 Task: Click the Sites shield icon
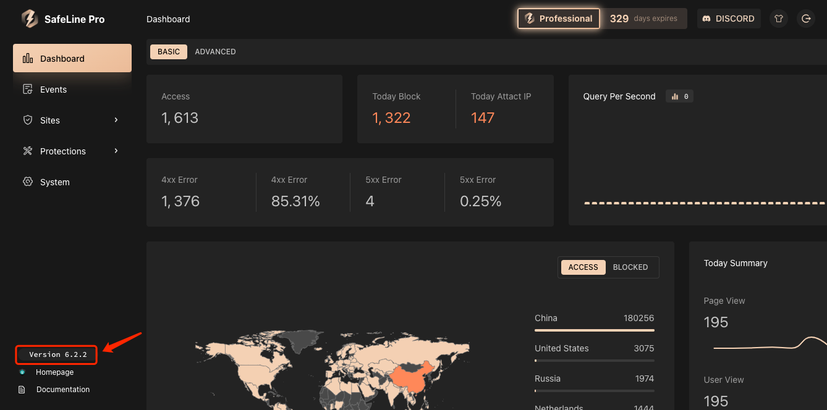click(x=28, y=120)
